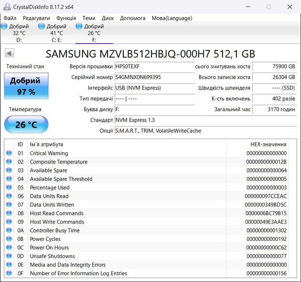This screenshot has width=301, height=282.
Task: Click the status dot of Data Units Written
Action: pyautogui.click(x=9, y=204)
